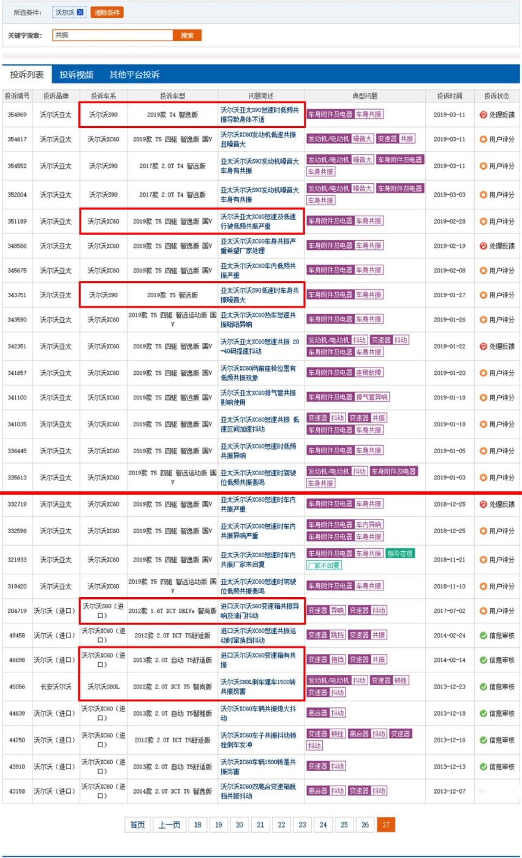
Task: Go to page 18 in pagination
Action: (x=197, y=824)
